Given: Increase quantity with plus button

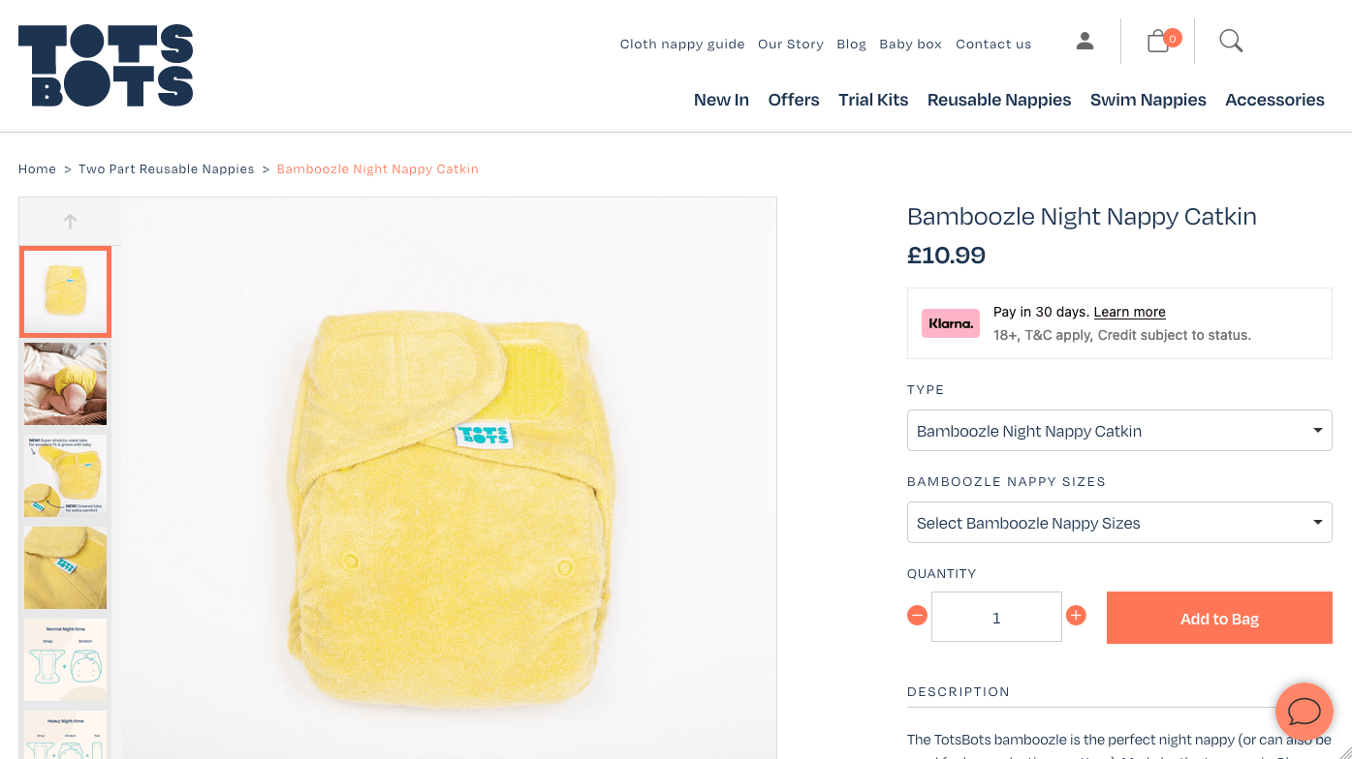Looking at the screenshot, I should (x=1076, y=616).
